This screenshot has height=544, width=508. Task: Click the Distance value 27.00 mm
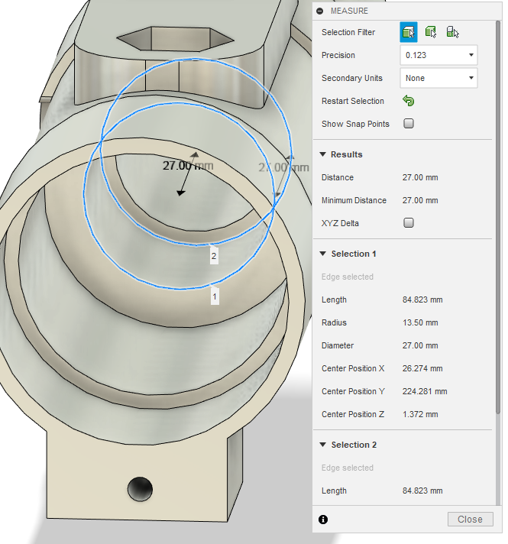420,177
